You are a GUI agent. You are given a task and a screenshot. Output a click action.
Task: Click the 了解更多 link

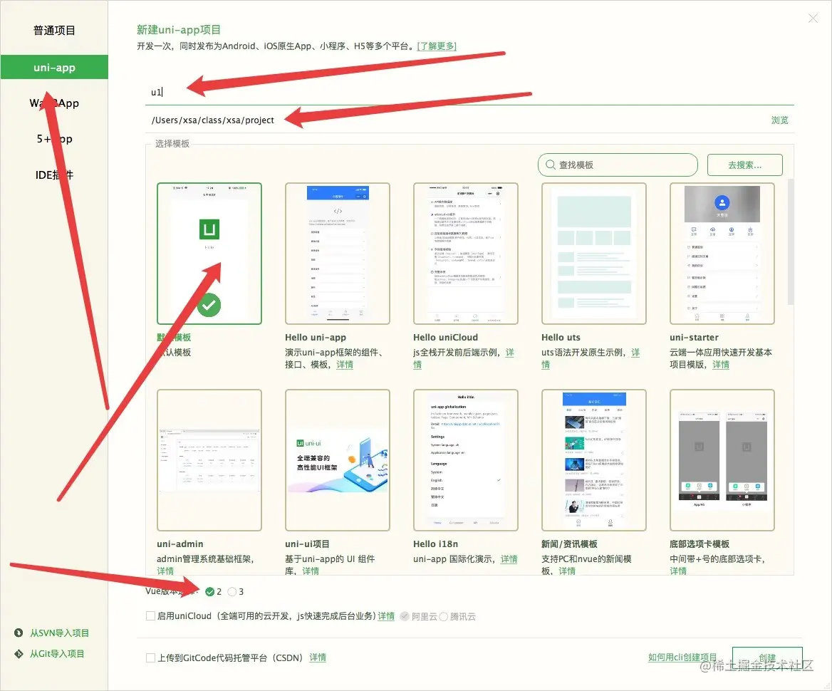[437, 46]
